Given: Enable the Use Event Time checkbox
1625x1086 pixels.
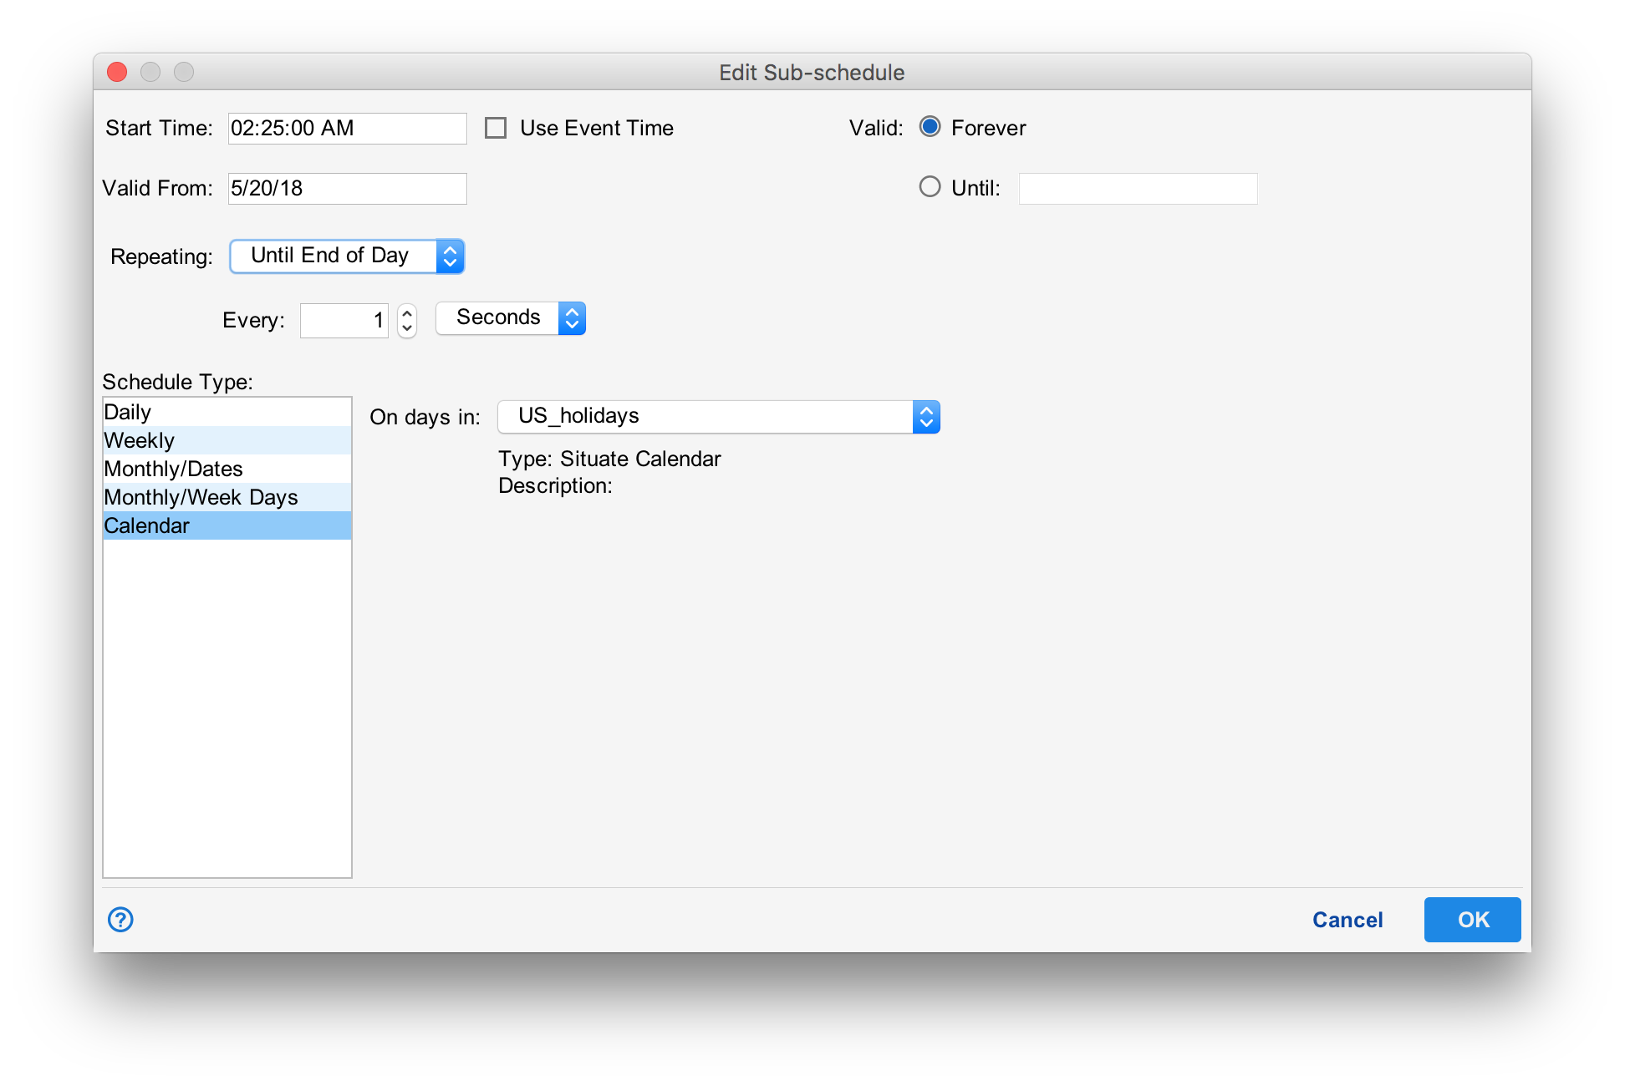Looking at the screenshot, I should coord(496,128).
